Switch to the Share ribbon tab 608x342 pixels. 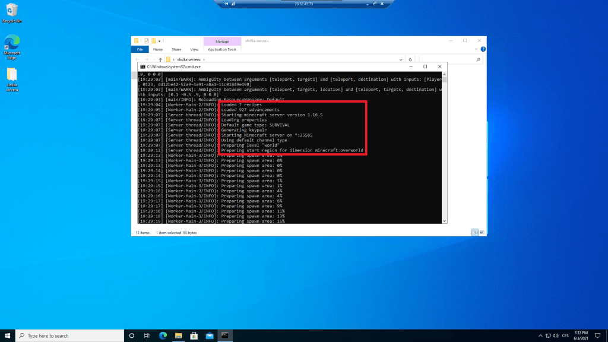(x=176, y=50)
